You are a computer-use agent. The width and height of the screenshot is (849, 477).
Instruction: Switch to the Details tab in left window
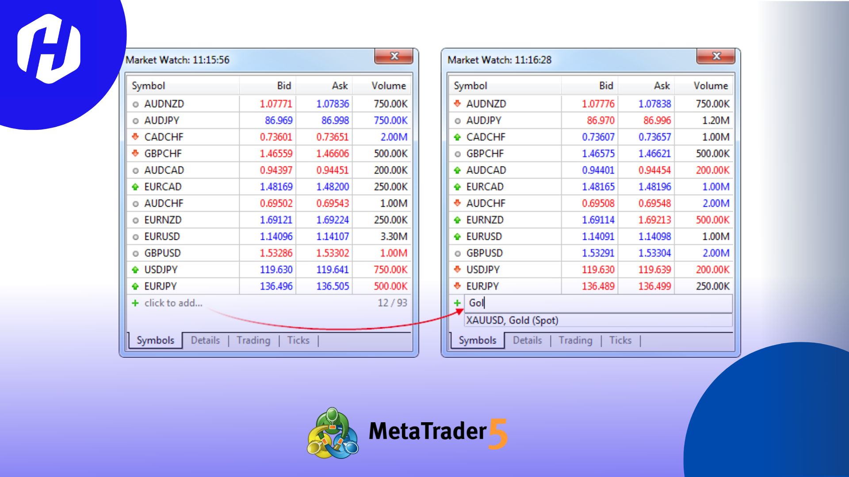pos(205,340)
